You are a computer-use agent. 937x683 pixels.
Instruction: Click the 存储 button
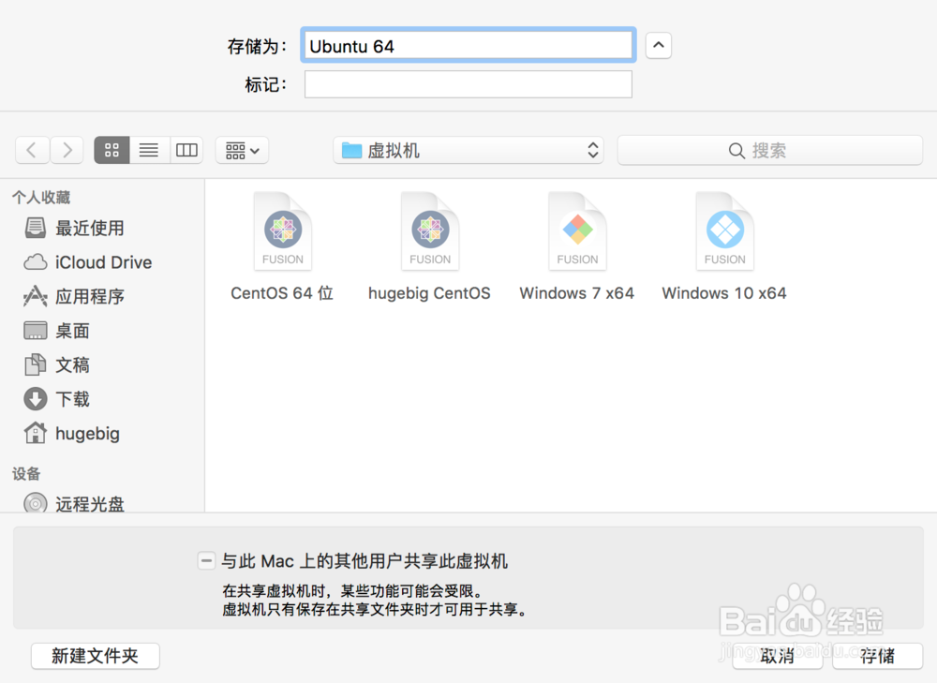[877, 656]
